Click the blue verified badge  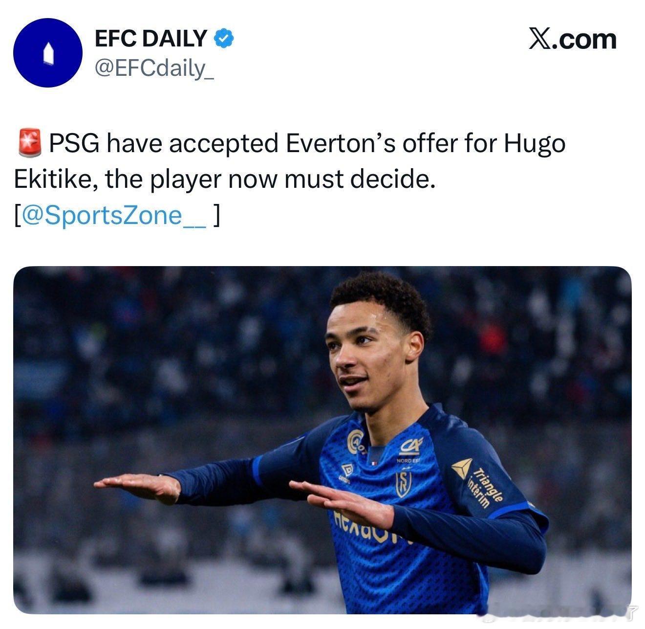(x=223, y=38)
